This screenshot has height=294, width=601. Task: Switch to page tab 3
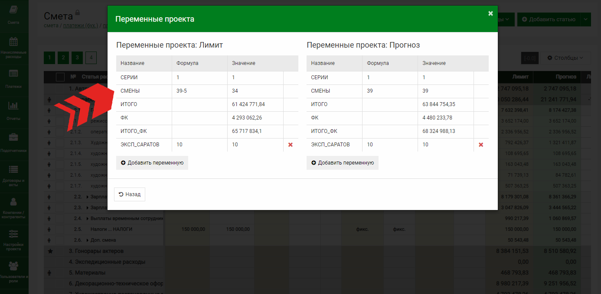[77, 58]
